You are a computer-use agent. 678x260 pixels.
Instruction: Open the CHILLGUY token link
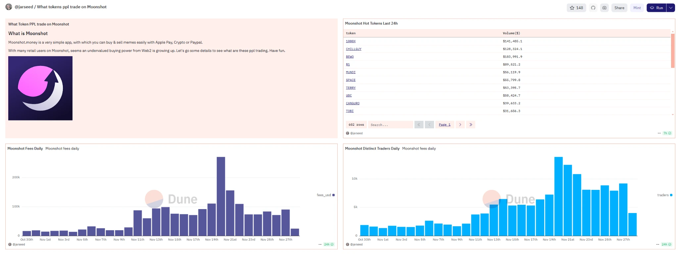point(354,49)
